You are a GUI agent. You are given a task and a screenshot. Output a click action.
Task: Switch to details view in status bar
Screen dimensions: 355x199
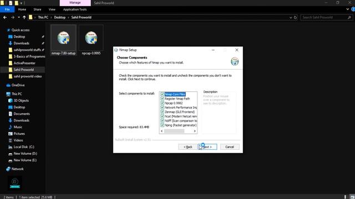(346, 197)
